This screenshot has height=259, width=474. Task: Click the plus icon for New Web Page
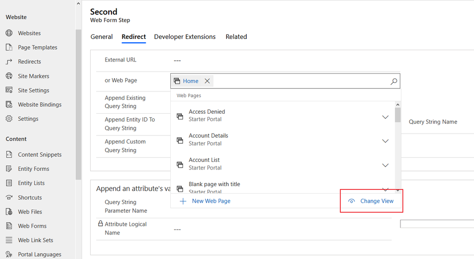point(183,201)
